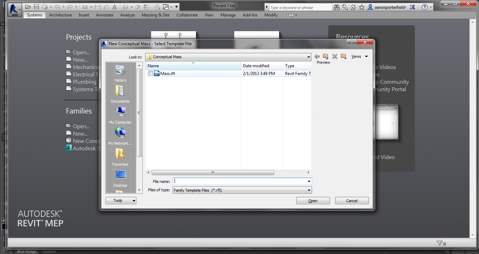Open Favorites in the places sidebar
The image size is (479, 254).
120,158
